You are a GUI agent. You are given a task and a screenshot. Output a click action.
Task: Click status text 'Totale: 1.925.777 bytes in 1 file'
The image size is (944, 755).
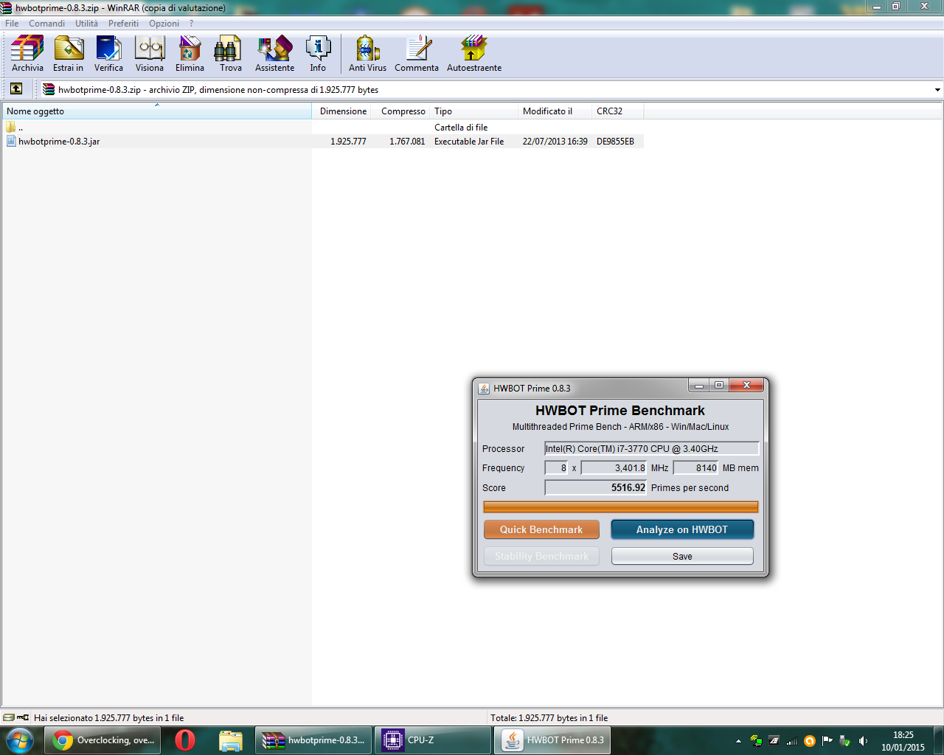(x=549, y=717)
